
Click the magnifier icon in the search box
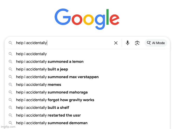10,43
